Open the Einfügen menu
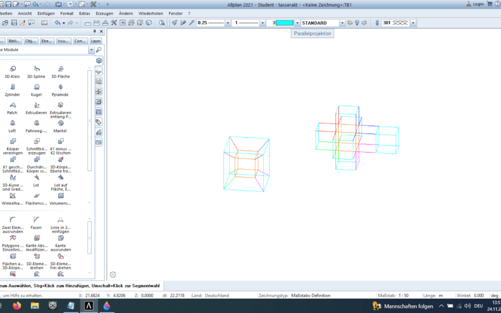 pos(46,13)
